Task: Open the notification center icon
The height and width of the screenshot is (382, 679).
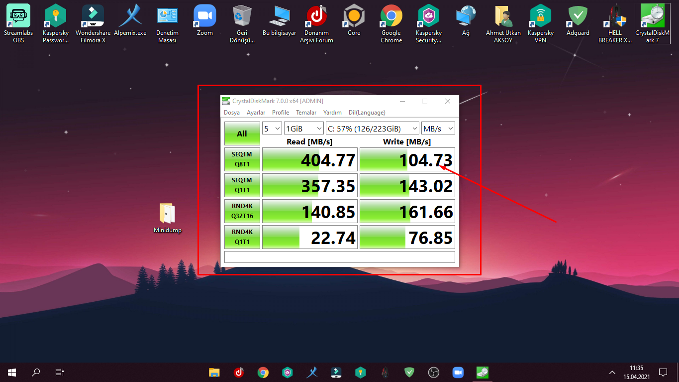Action: click(663, 372)
